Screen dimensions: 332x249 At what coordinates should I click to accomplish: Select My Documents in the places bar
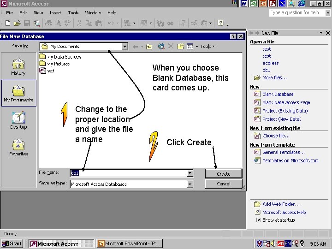coord(18,93)
